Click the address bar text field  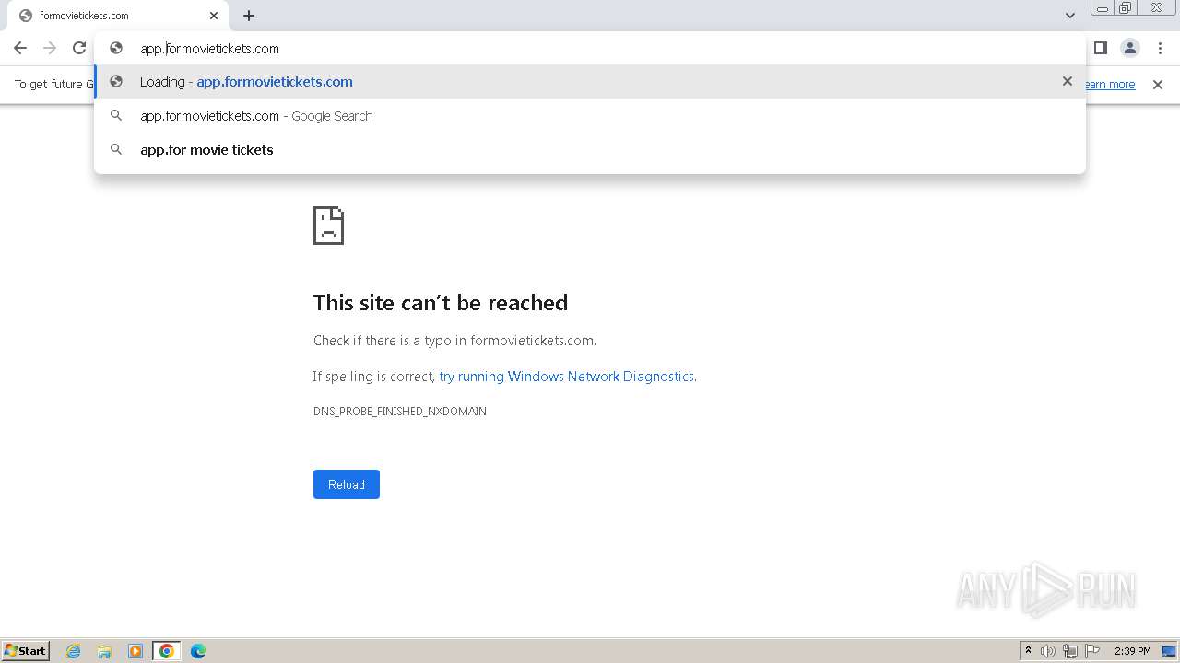590,49
